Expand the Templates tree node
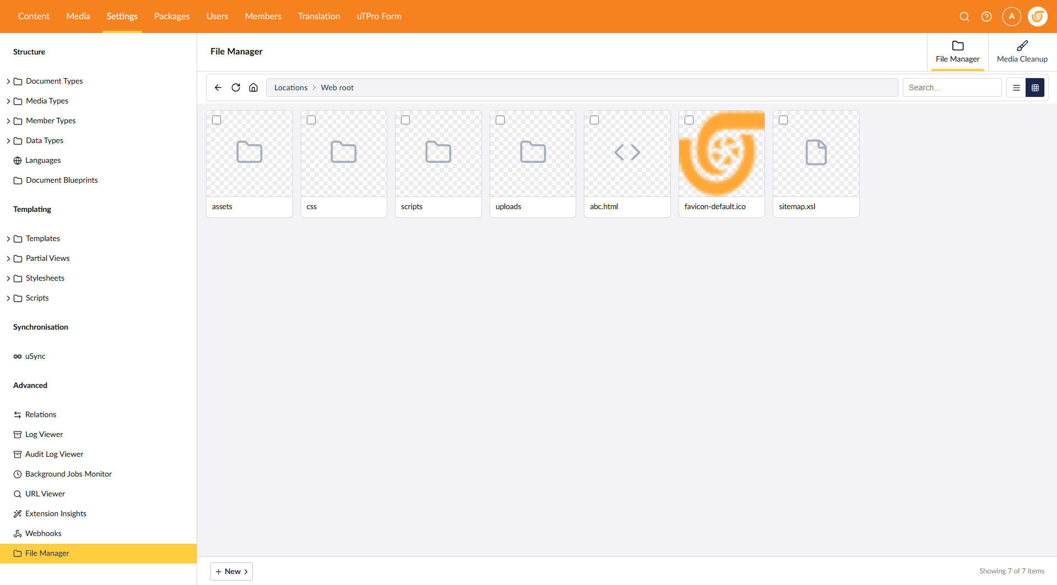The width and height of the screenshot is (1057, 585). point(8,239)
